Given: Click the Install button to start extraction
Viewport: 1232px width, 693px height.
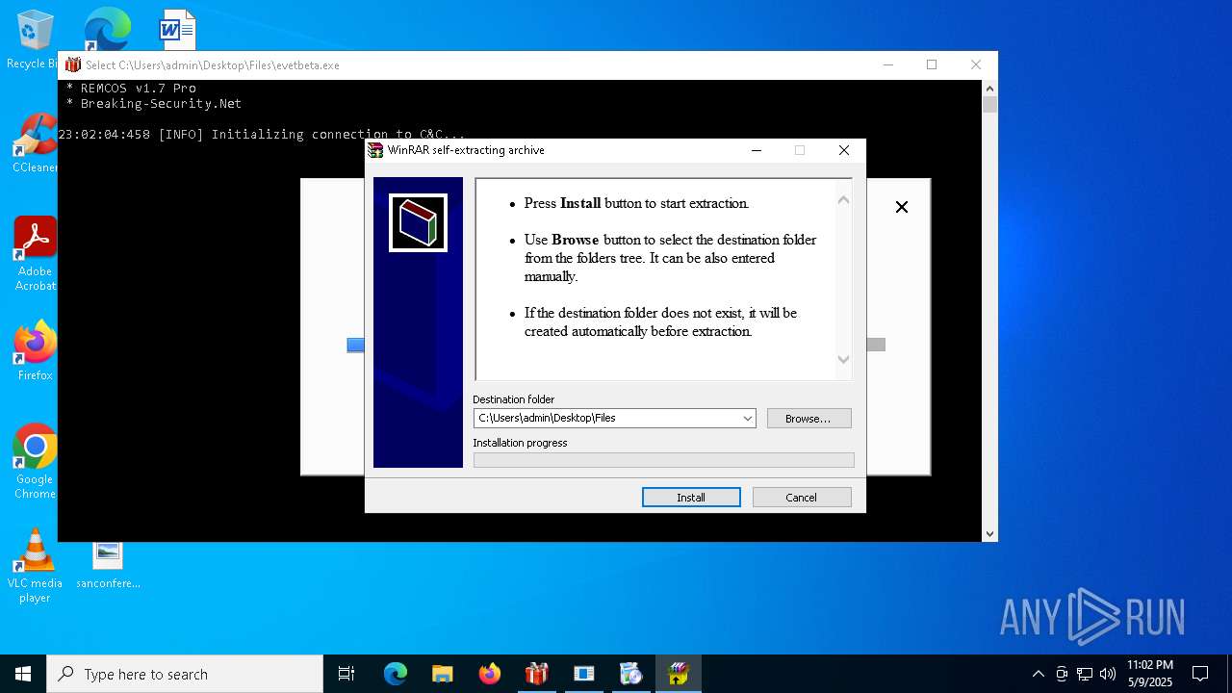Looking at the screenshot, I should [691, 498].
